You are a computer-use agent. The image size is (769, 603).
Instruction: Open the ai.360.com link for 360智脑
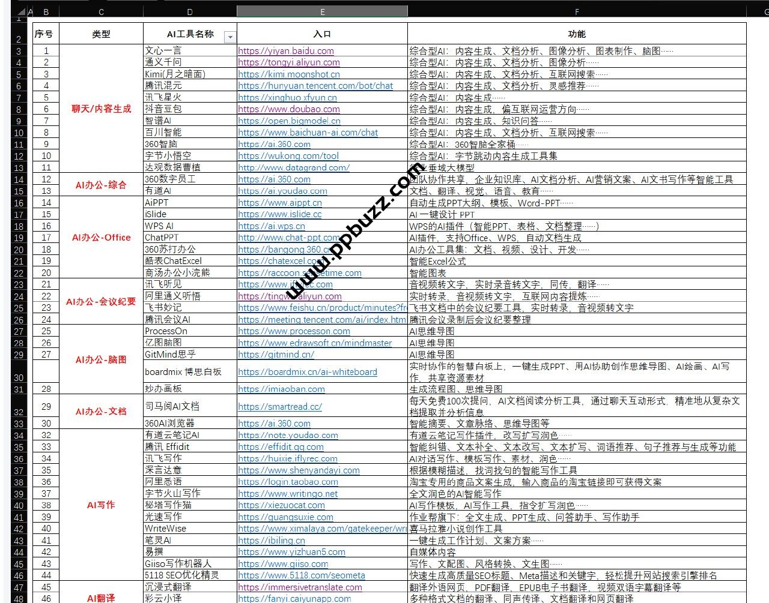[x=275, y=144]
